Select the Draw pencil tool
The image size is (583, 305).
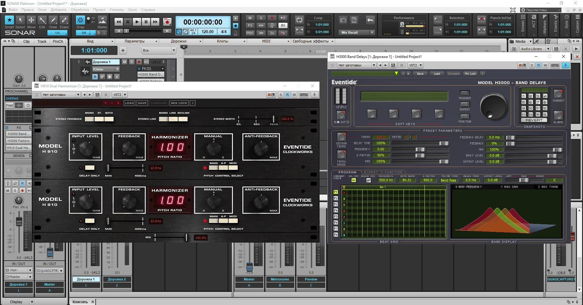pos(53,20)
